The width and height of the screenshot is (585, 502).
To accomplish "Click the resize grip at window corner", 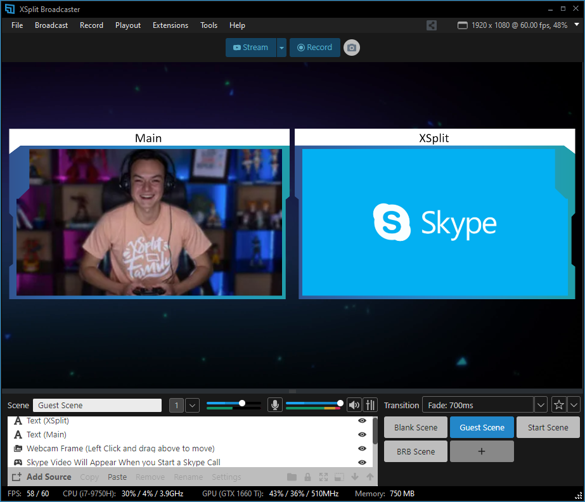I will (579, 496).
